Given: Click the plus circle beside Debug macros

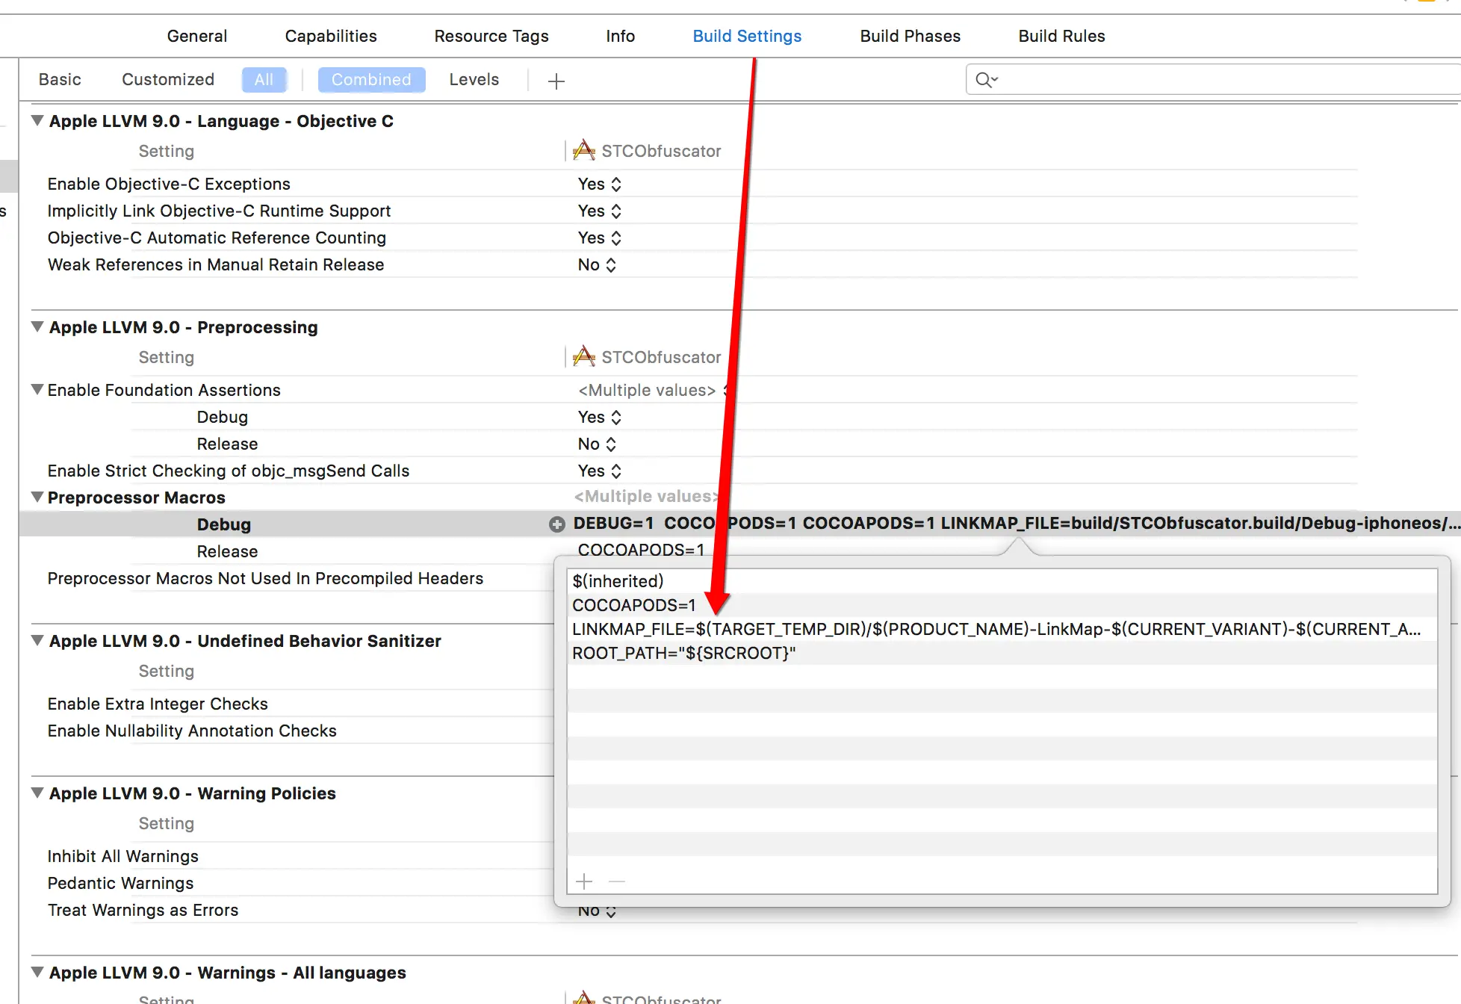Looking at the screenshot, I should [556, 524].
